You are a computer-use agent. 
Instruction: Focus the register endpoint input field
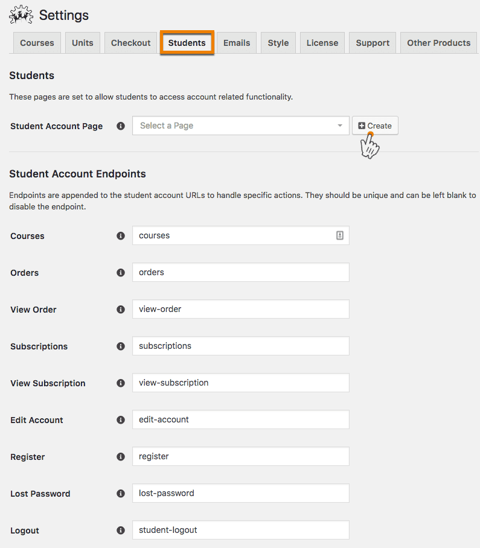[x=241, y=456]
